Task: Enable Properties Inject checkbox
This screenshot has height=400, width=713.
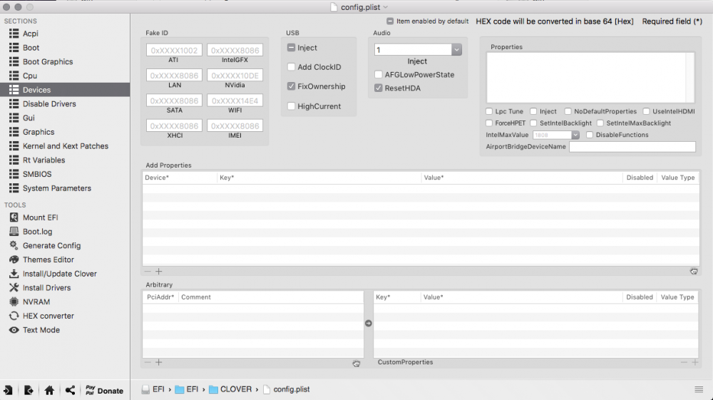Action: pyautogui.click(x=534, y=111)
